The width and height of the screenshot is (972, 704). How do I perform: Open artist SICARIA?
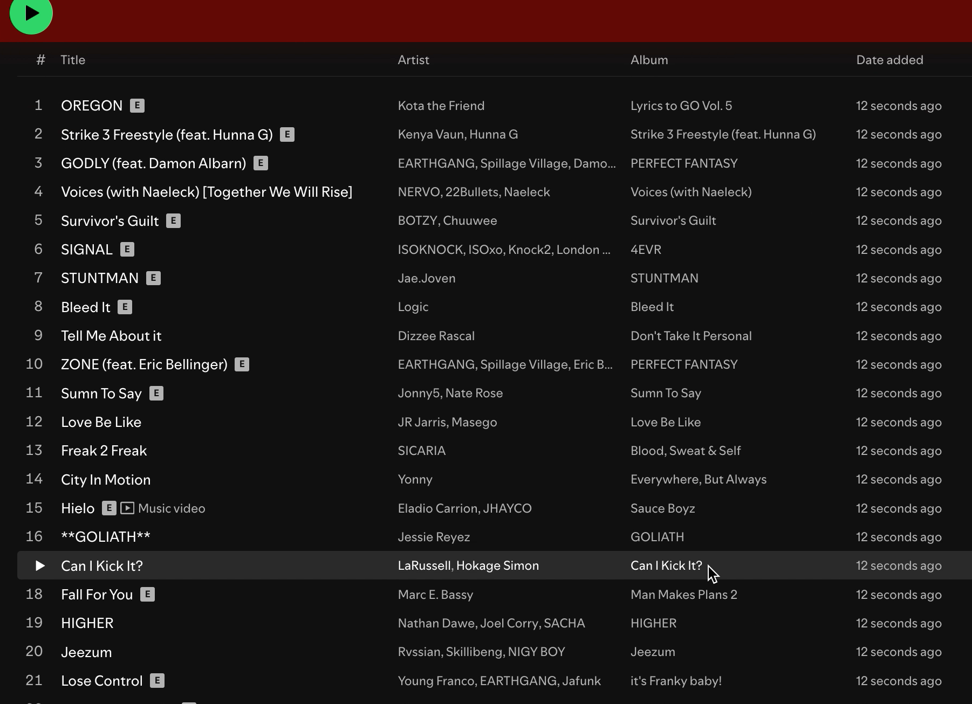pyautogui.click(x=421, y=451)
